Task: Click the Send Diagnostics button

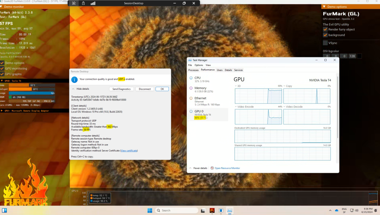Action: coord(121,89)
